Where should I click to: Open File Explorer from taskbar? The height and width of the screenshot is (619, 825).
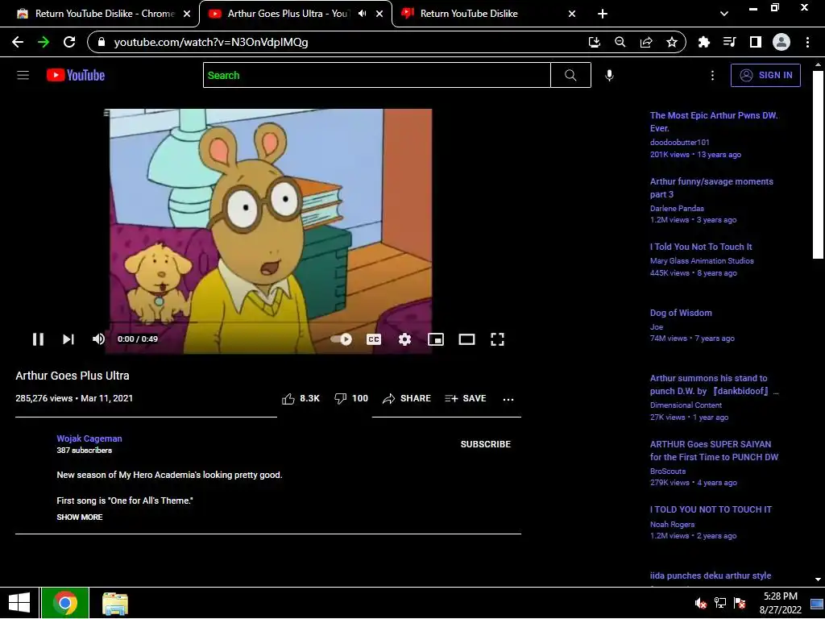pyautogui.click(x=115, y=603)
